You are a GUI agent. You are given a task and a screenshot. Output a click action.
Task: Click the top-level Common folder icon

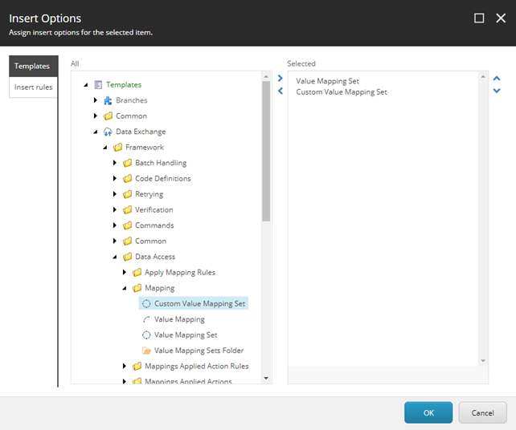pyautogui.click(x=108, y=116)
